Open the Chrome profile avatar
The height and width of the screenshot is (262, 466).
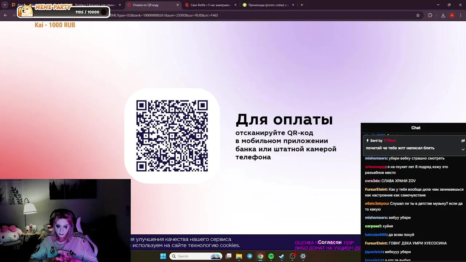pyautogui.click(x=452, y=15)
